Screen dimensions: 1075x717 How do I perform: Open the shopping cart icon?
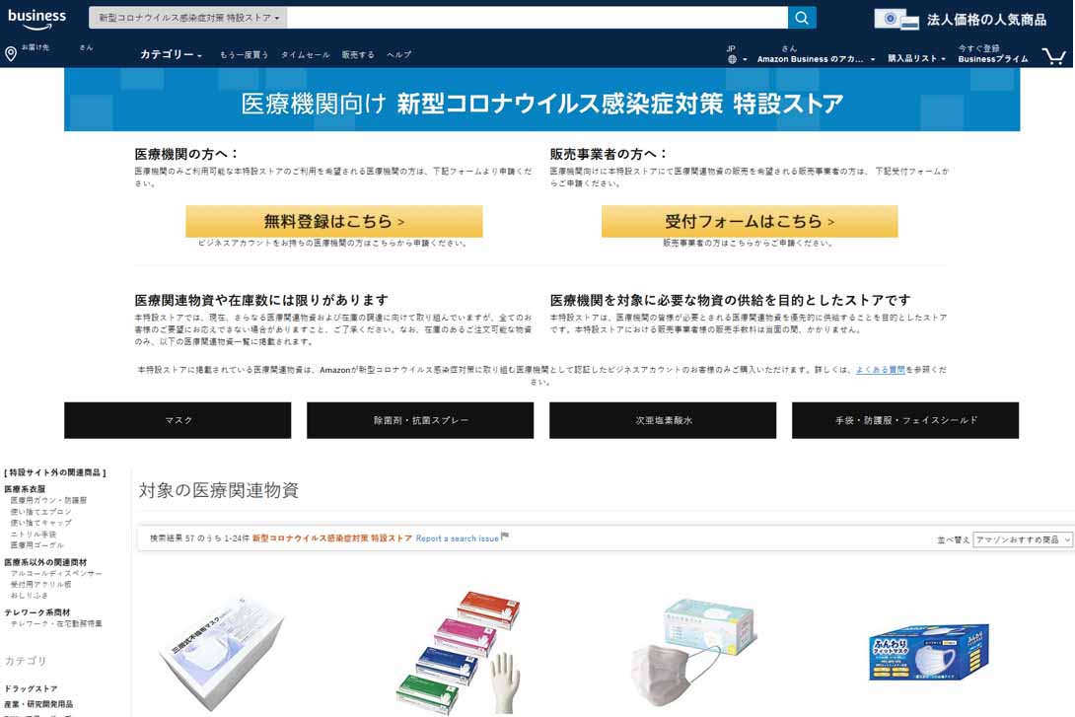pos(1053,55)
